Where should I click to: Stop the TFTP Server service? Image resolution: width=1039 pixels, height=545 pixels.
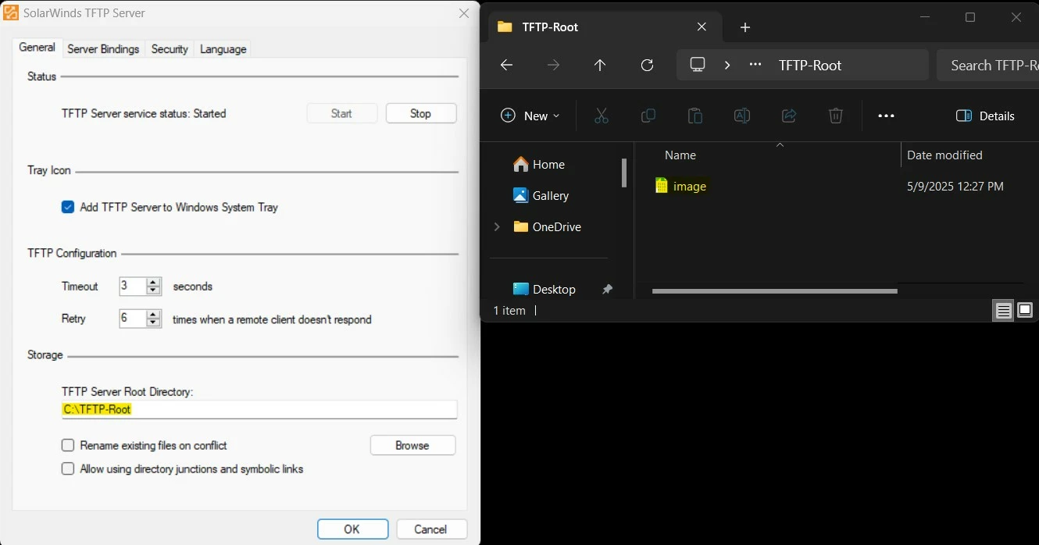click(420, 113)
